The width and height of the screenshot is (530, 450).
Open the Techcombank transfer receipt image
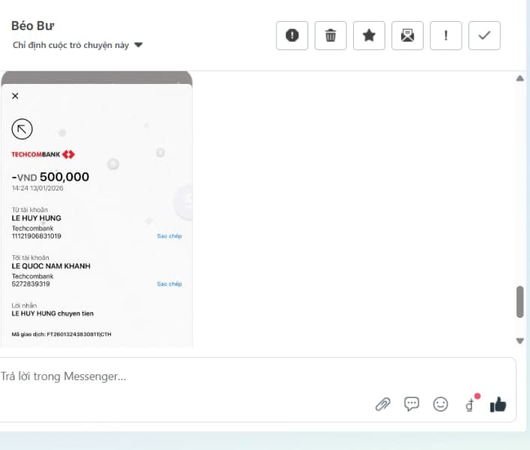[x=96, y=210]
